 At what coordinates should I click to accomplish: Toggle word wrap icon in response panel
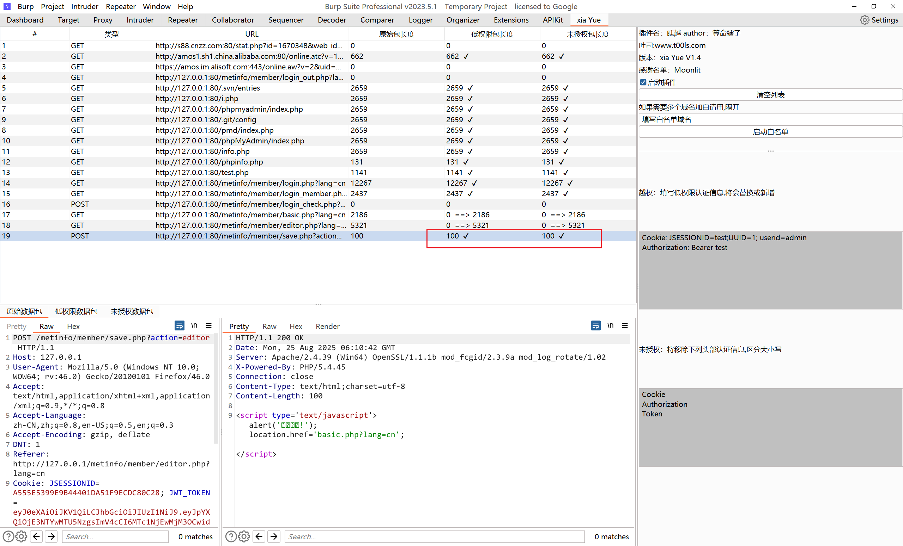[x=595, y=325]
